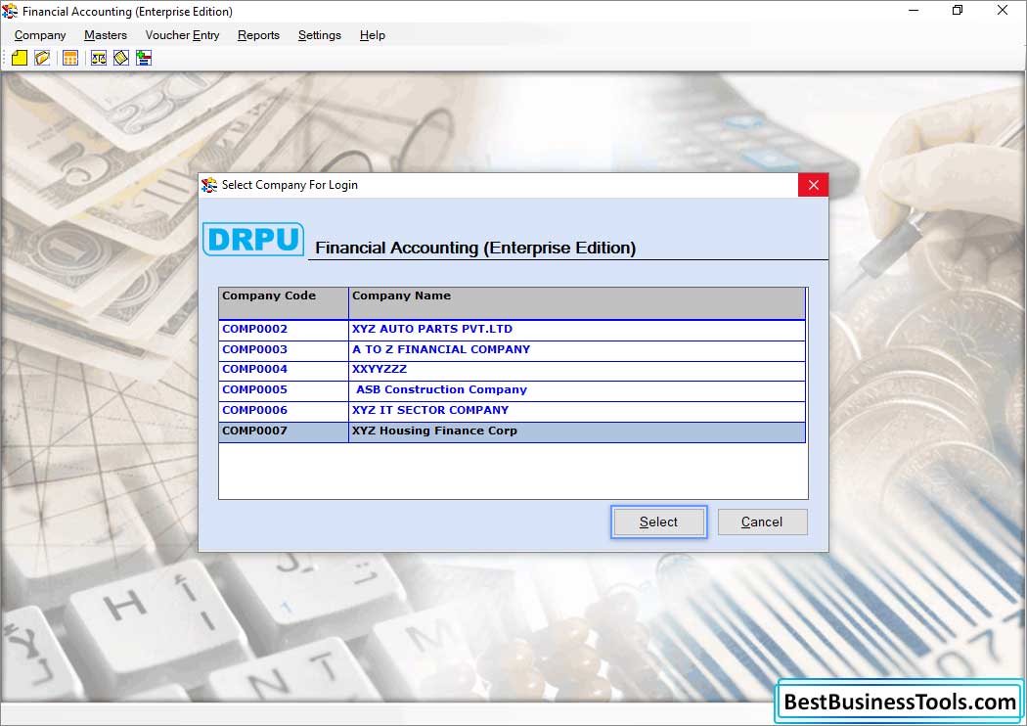This screenshot has height=726, width=1027.
Task: Select the COMP0003 company code cell
Action: click(x=284, y=350)
